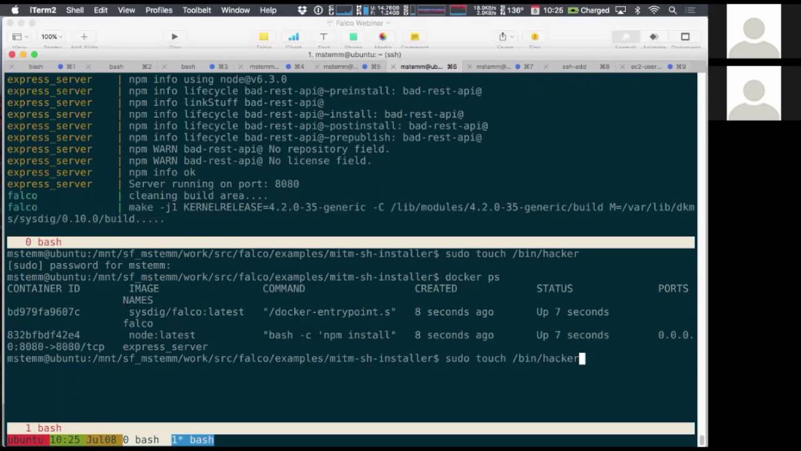Open the Toolbelt menu

[197, 10]
